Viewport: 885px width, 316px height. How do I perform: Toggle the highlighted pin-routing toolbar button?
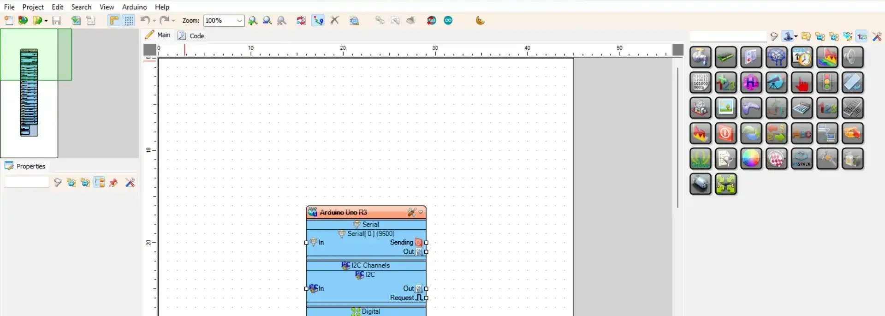318,20
